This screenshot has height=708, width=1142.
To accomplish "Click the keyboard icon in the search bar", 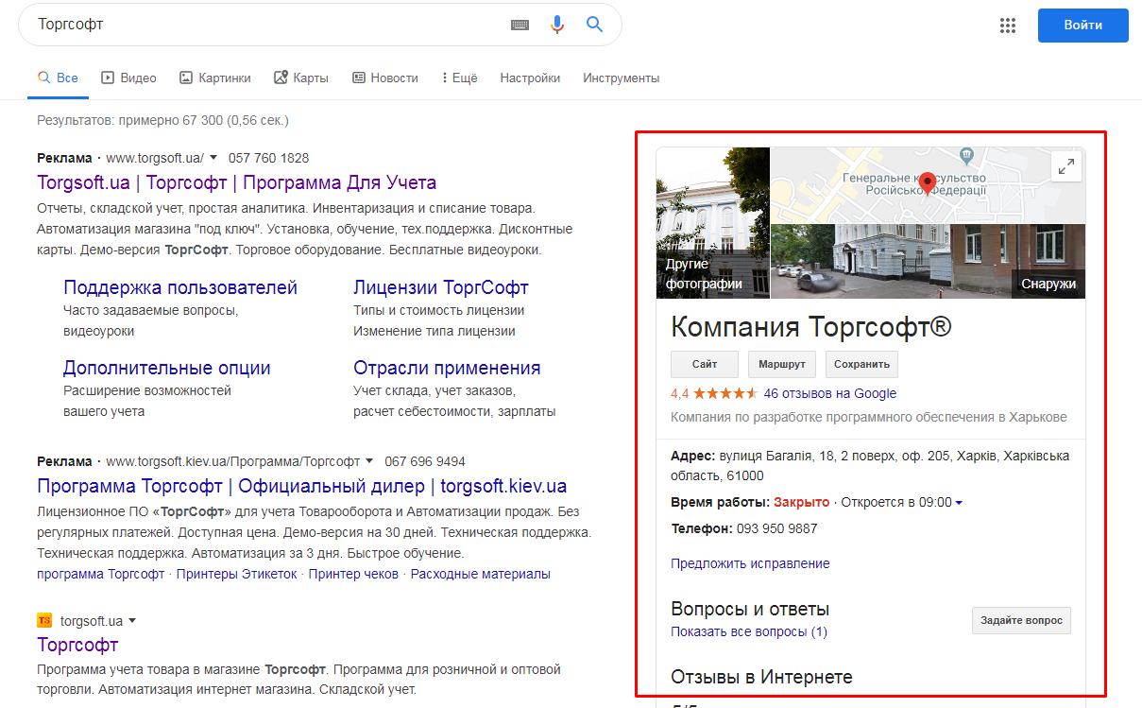I will (520, 26).
